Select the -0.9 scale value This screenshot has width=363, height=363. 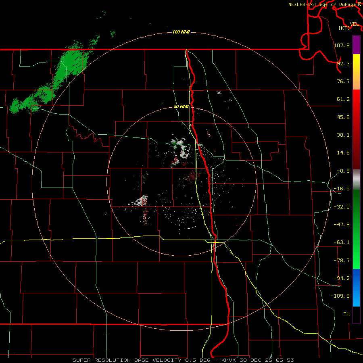(x=343, y=171)
